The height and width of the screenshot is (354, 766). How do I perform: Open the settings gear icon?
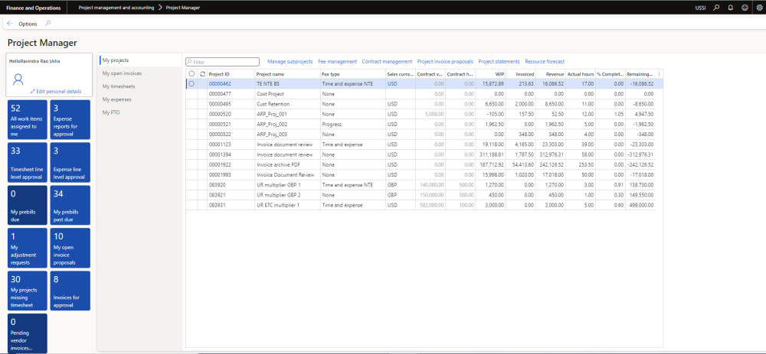click(758, 7)
